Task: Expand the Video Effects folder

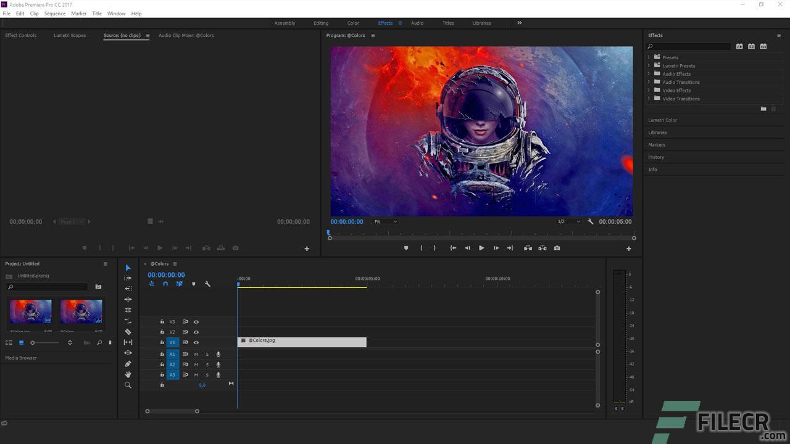Action: point(649,90)
